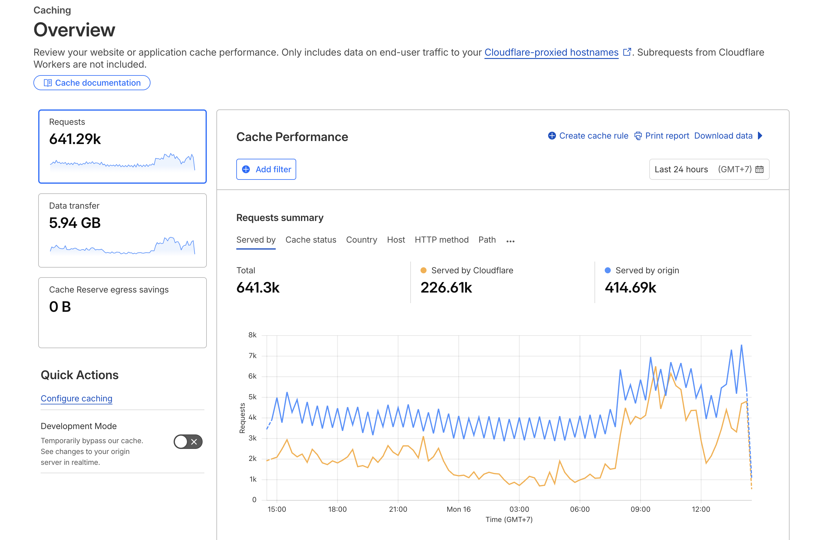
Task: Click the ellipsis icon after the Path tab
Action: pos(511,241)
